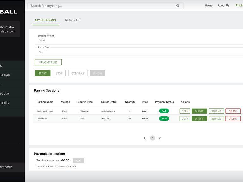Image resolution: width=243 pixels, height=182 pixels.
Task: Delete the Hello Web page session
Action: coord(233,111)
